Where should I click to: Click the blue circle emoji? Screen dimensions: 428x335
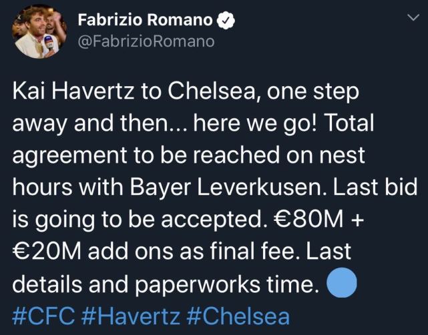pyautogui.click(x=342, y=283)
